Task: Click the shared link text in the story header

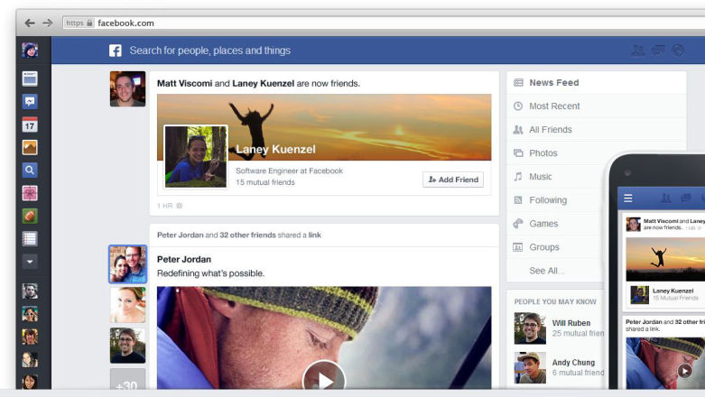Action: click(x=315, y=235)
